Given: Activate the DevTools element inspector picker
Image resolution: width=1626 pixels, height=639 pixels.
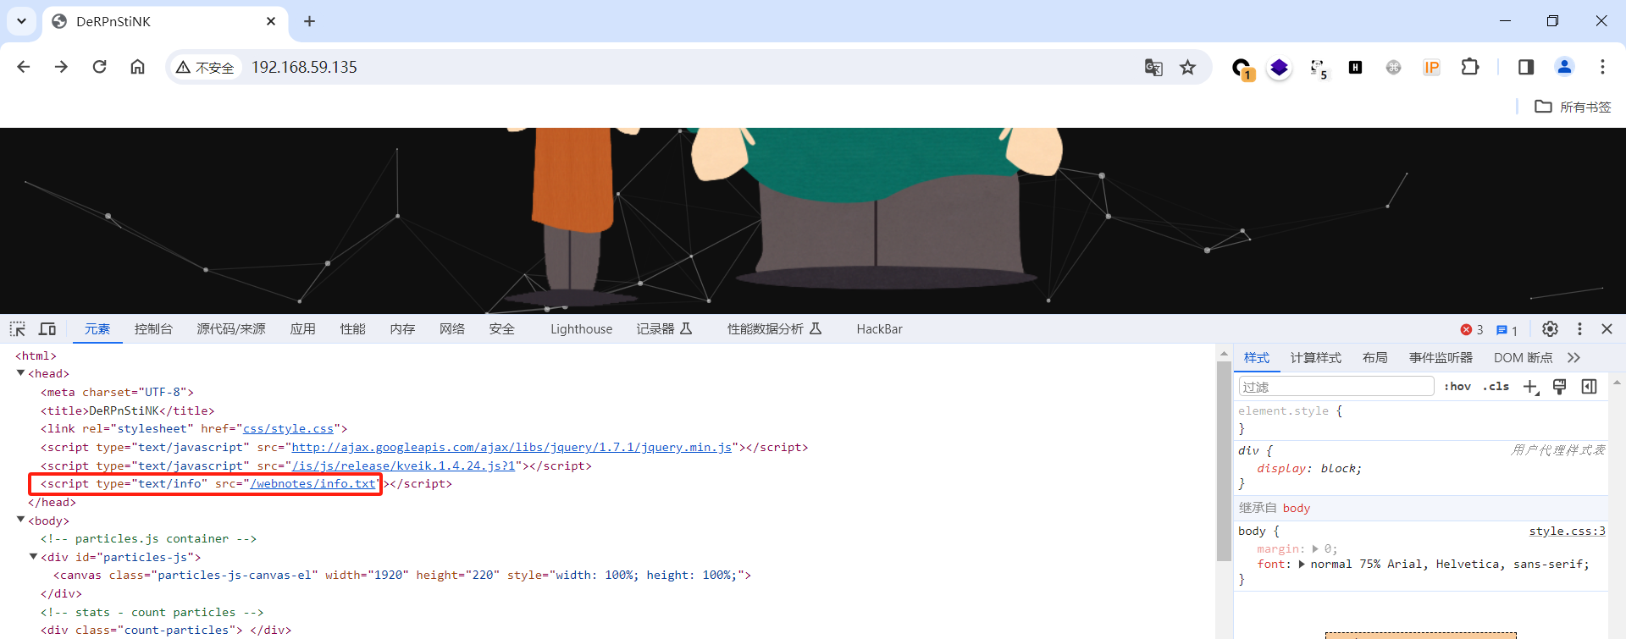Looking at the screenshot, I should 18,329.
